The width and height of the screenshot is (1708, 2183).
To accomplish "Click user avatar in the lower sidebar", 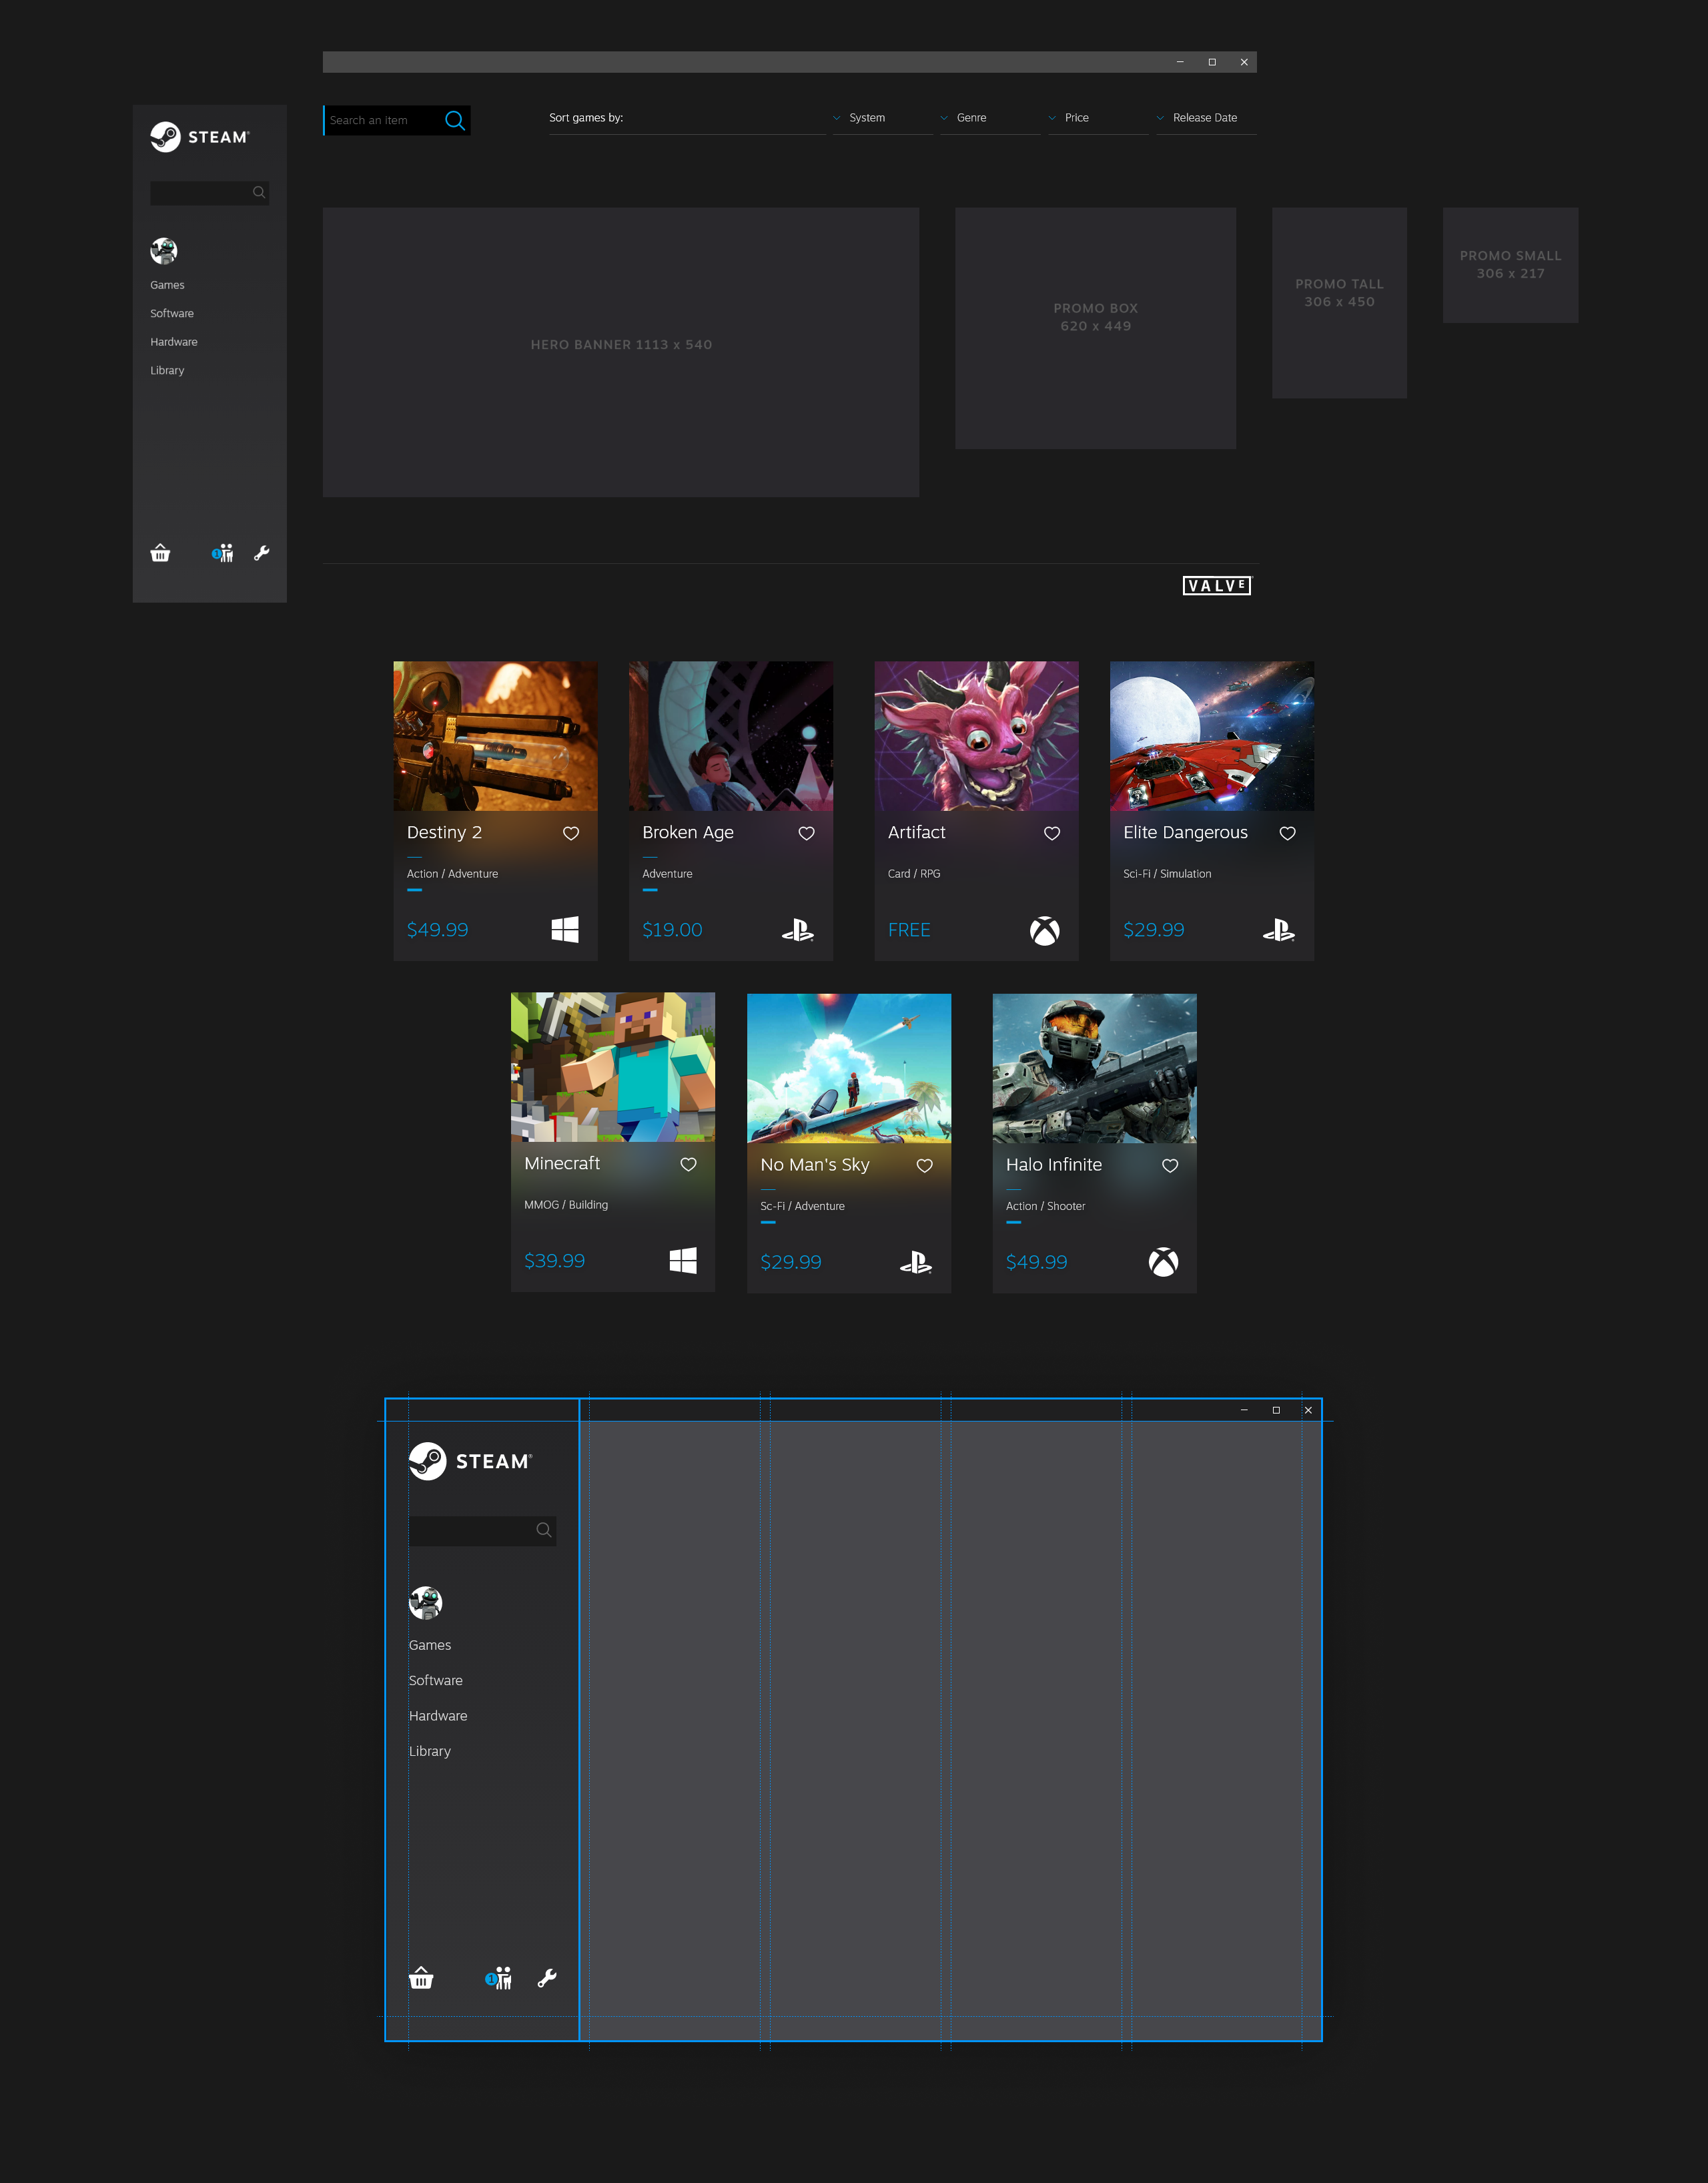I will (x=425, y=1603).
